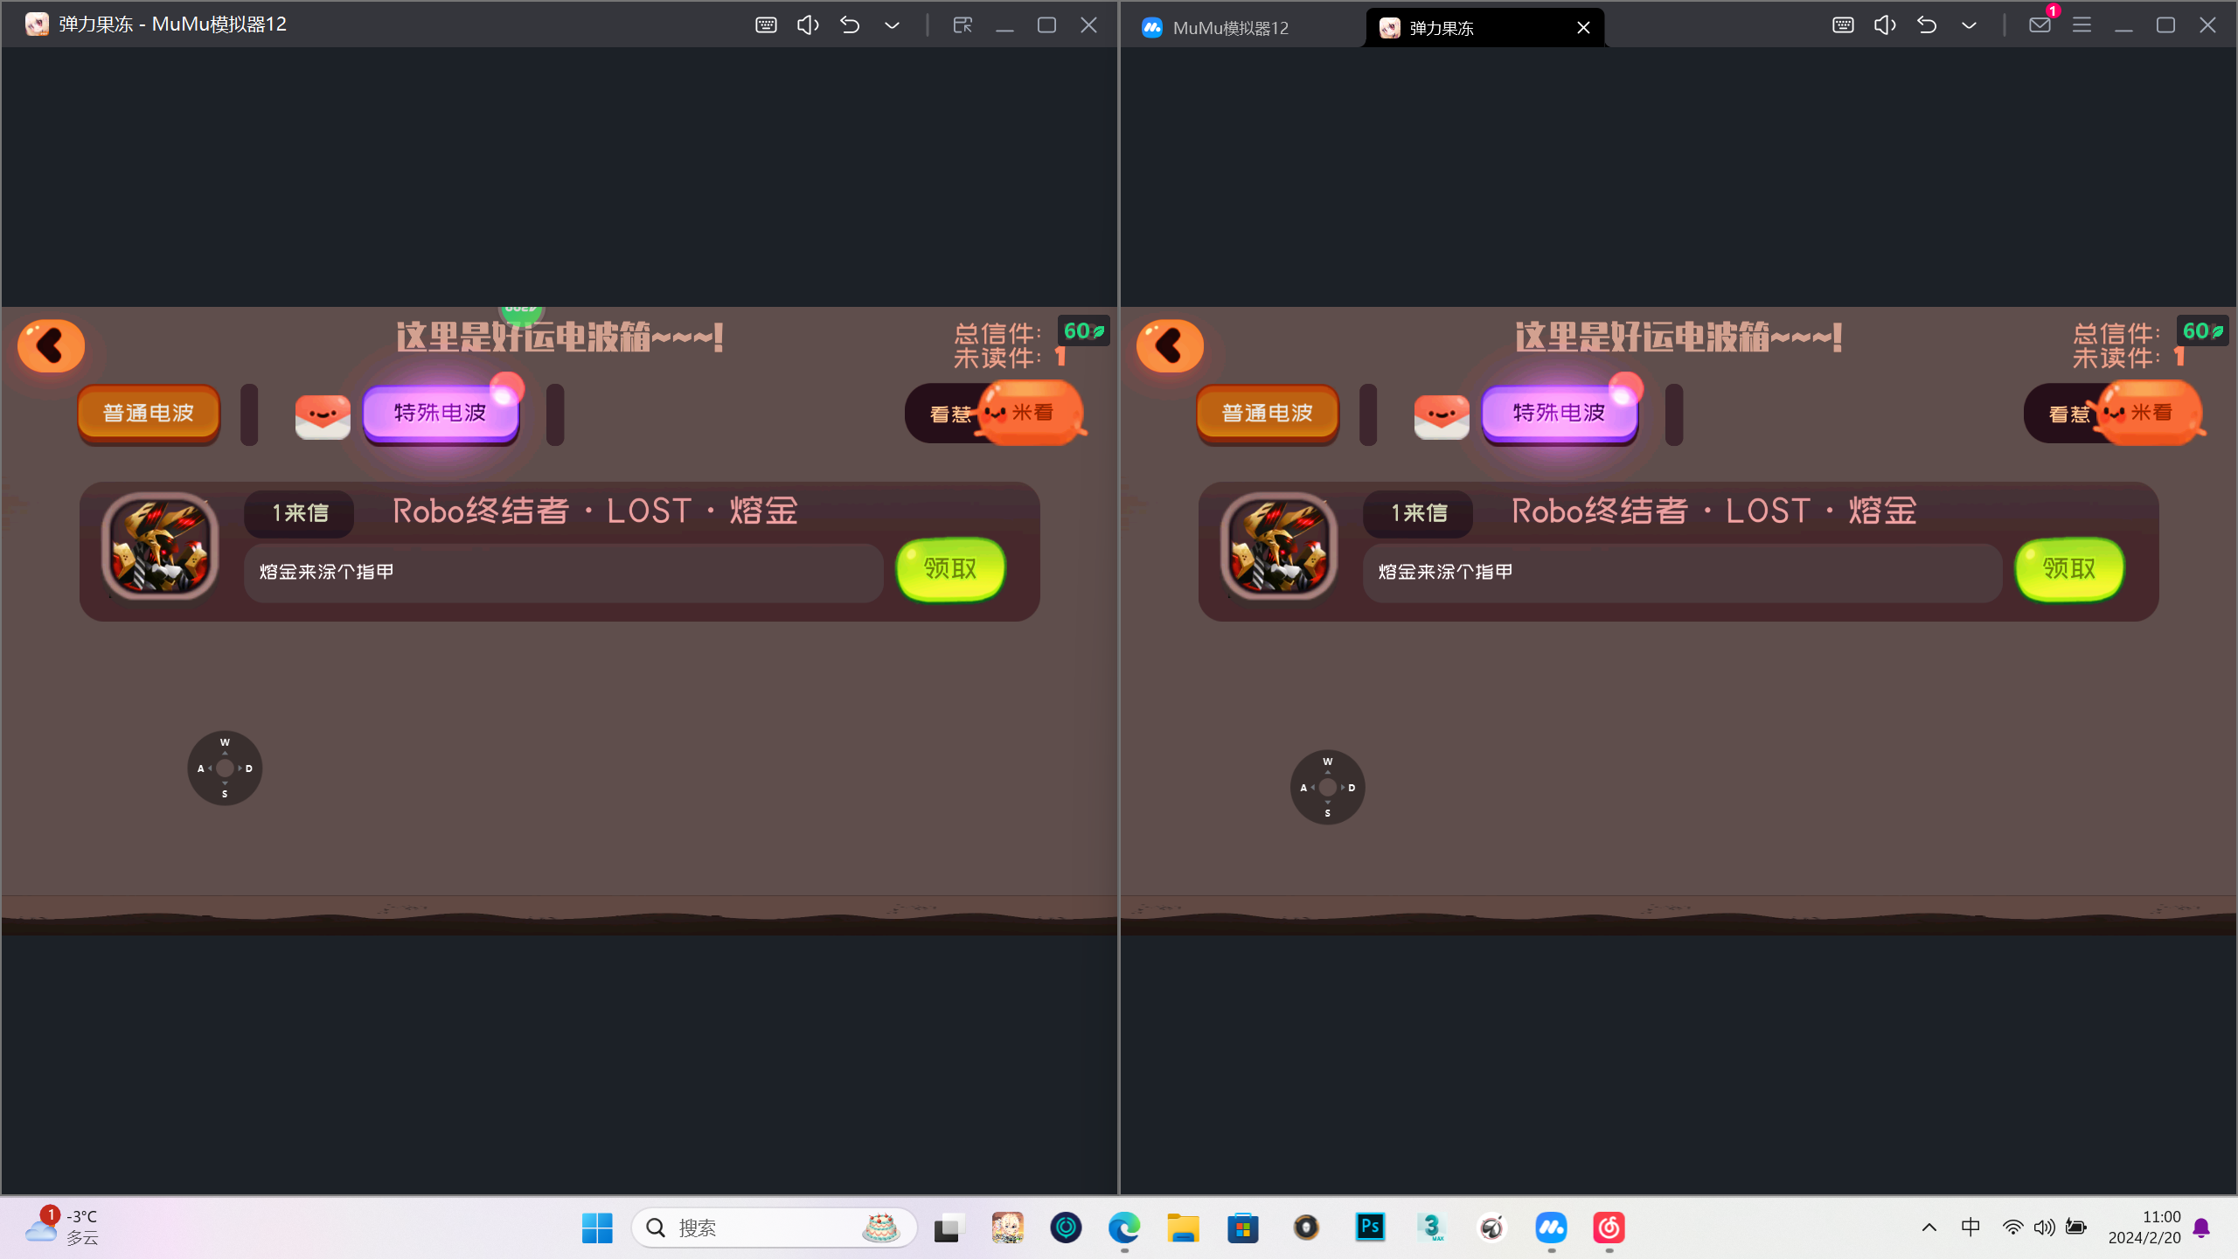Click the green 领取 button in left emulator

(x=950, y=569)
